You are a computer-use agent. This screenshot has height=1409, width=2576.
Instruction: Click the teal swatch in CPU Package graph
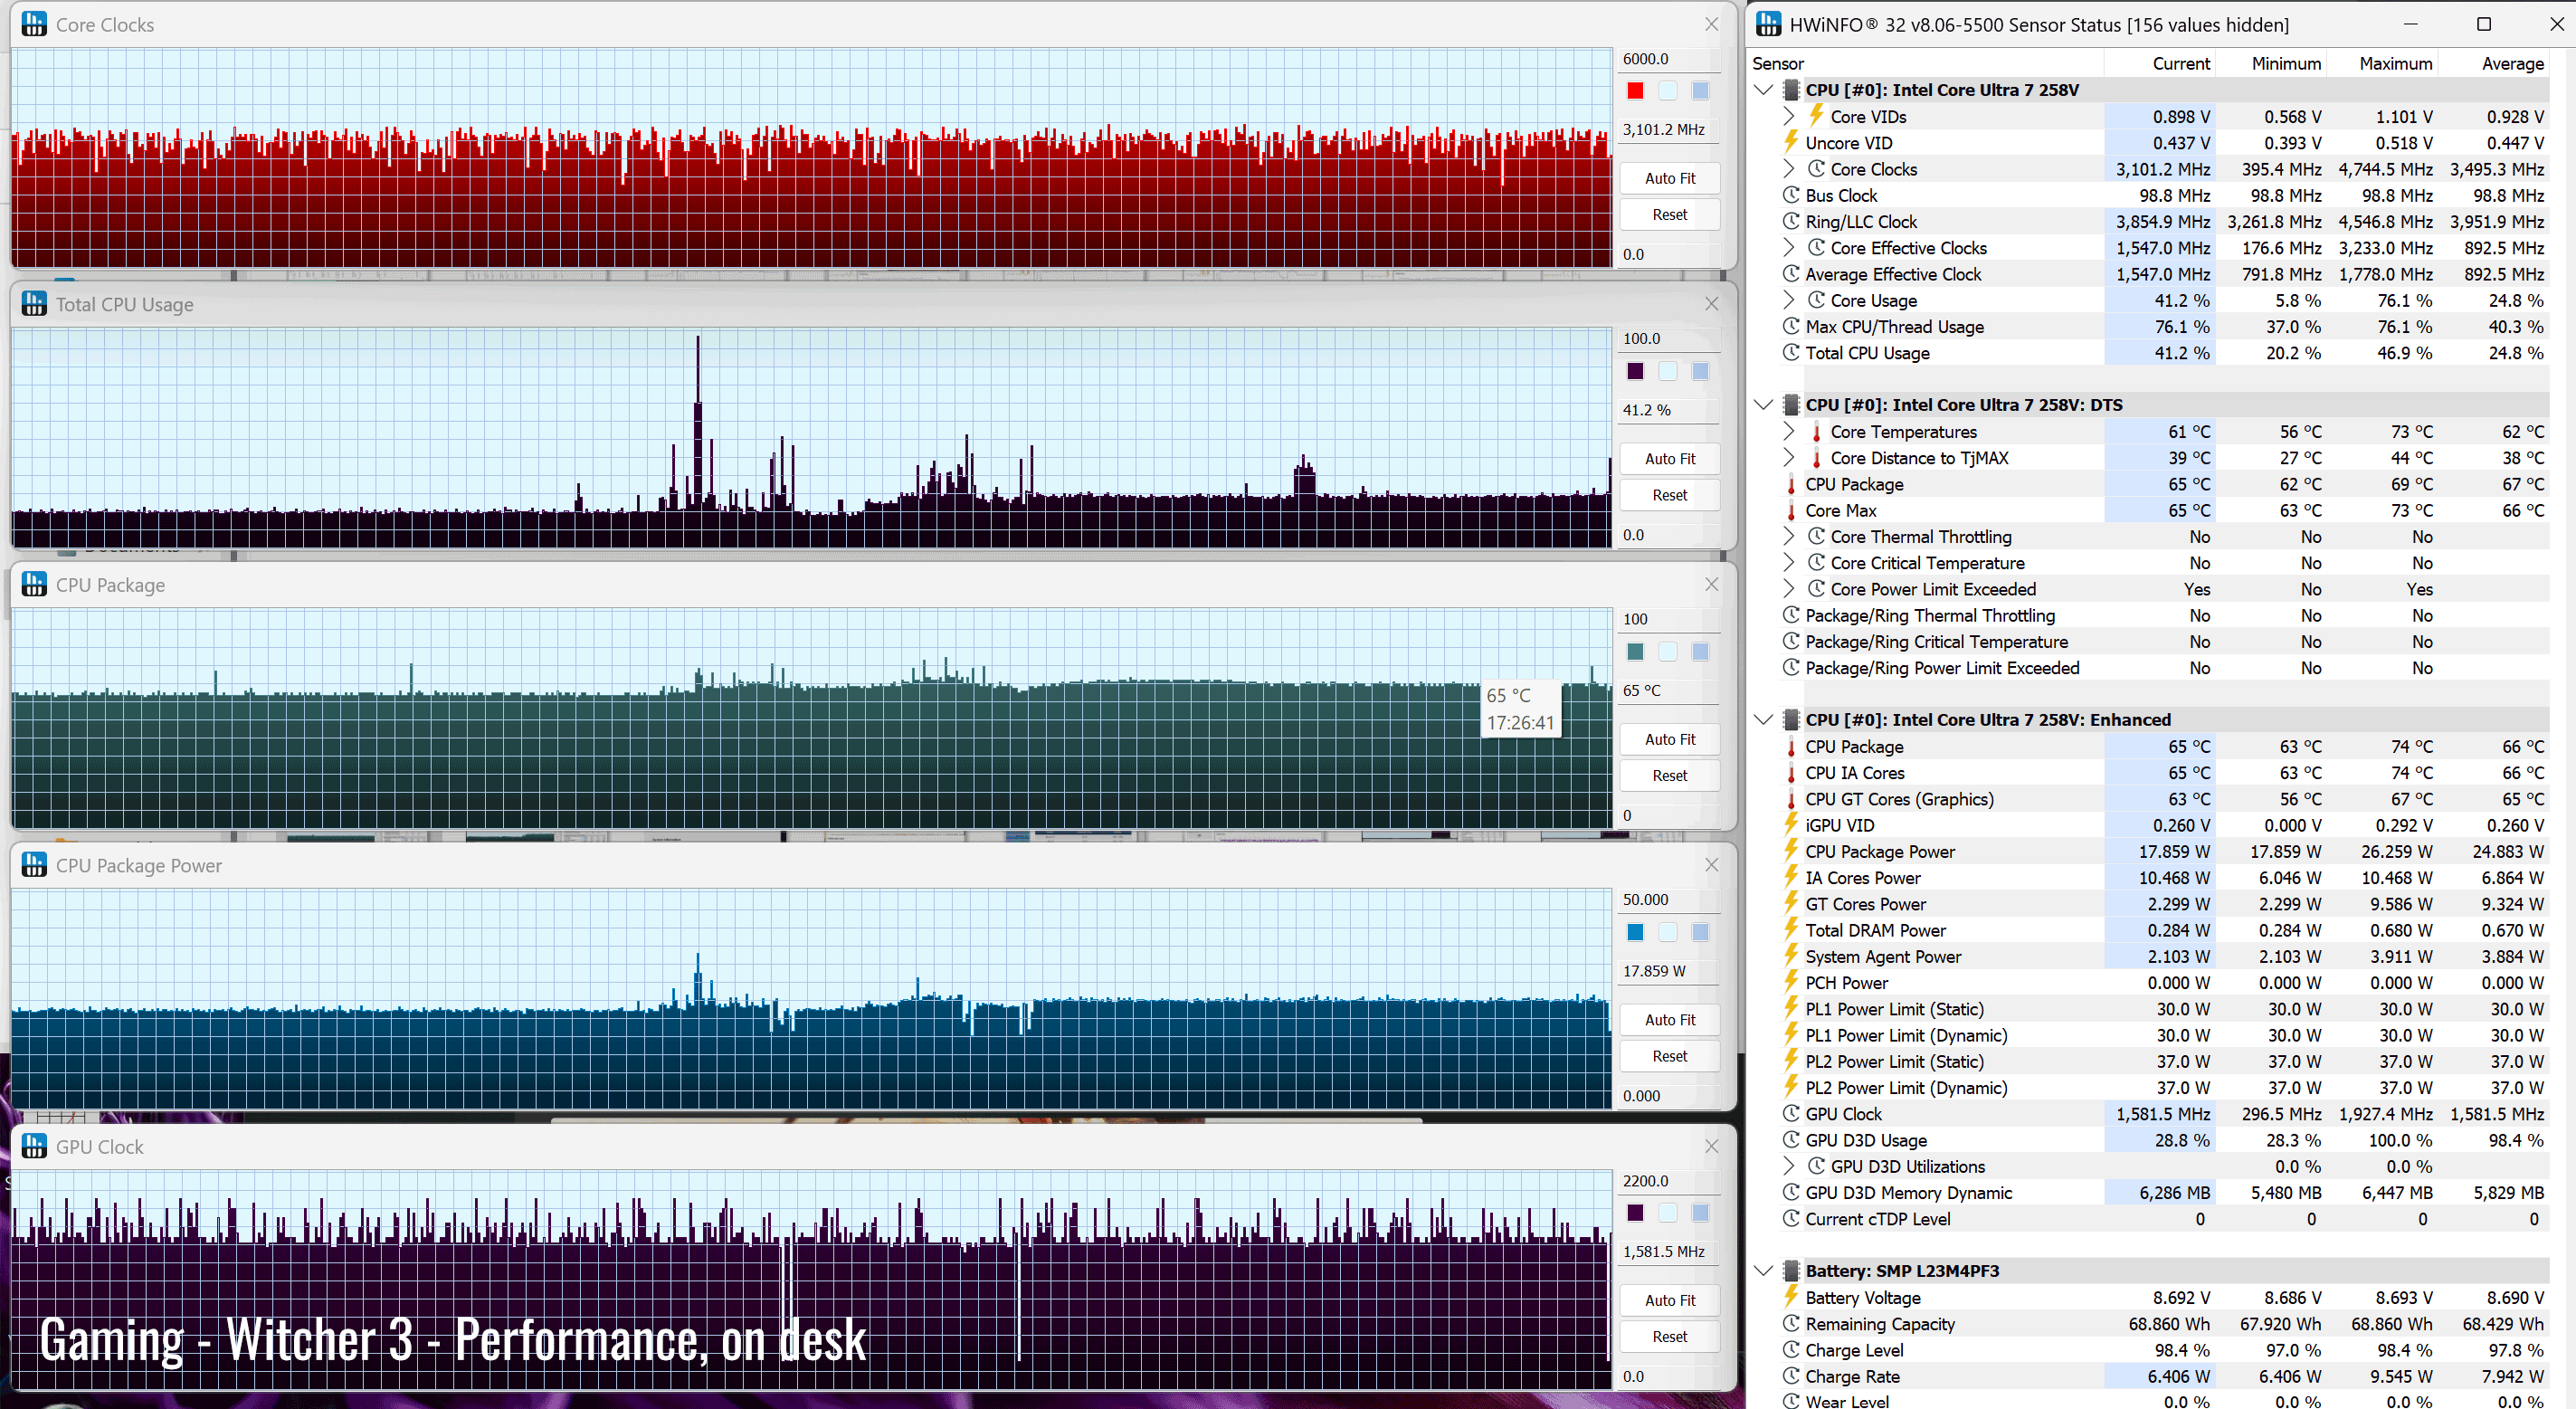click(1635, 652)
